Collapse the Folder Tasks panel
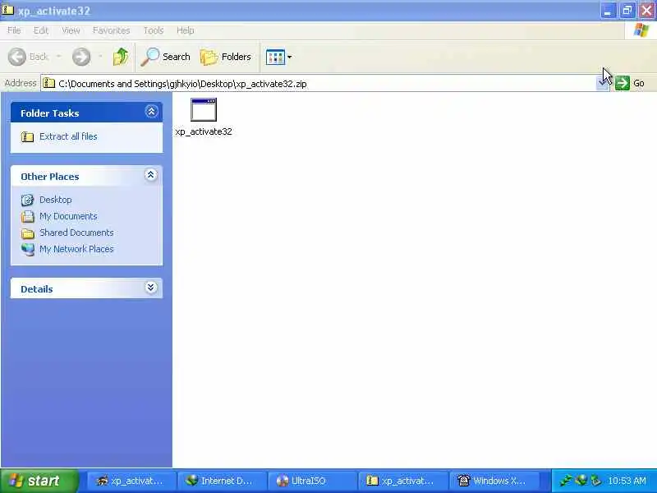The image size is (657, 493). click(x=151, y=112)
